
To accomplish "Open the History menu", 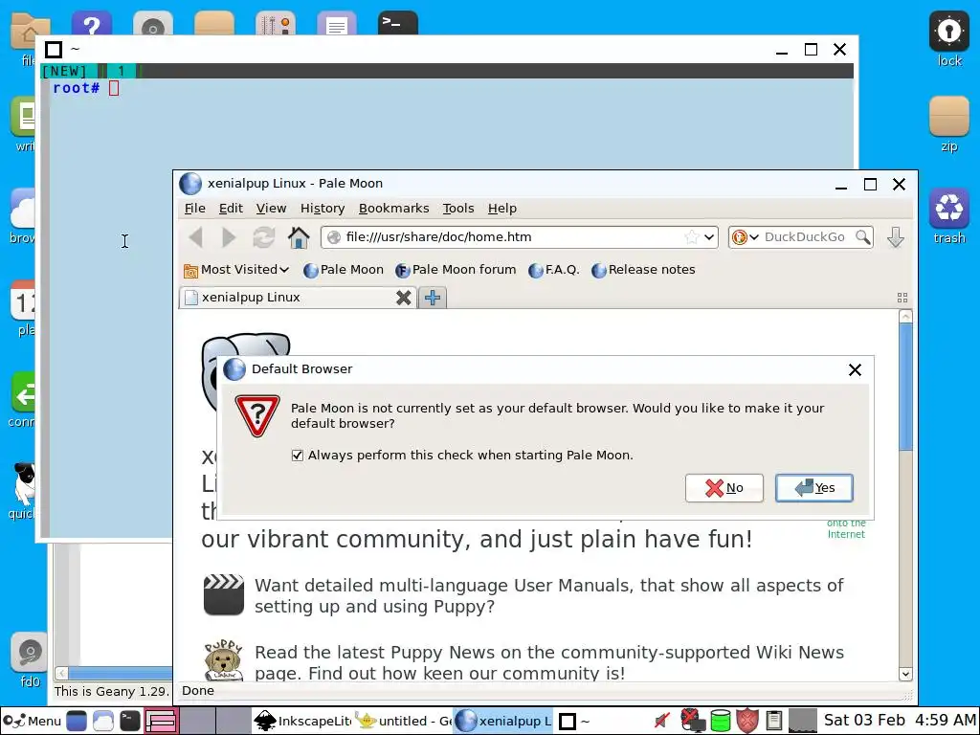I will tap(322, 208).
